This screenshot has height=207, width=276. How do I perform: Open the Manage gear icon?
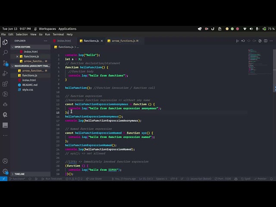click(5, 171)
